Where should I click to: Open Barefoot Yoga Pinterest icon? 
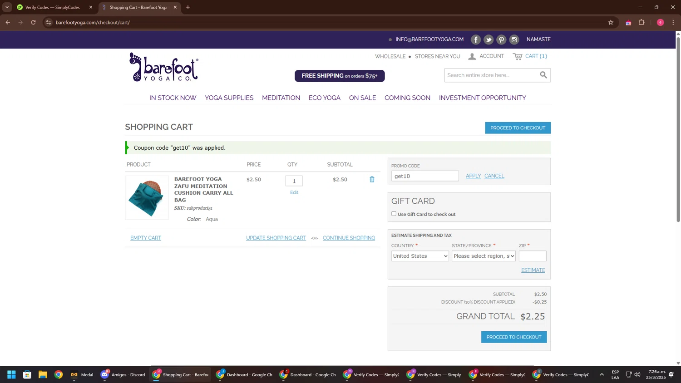501,39
